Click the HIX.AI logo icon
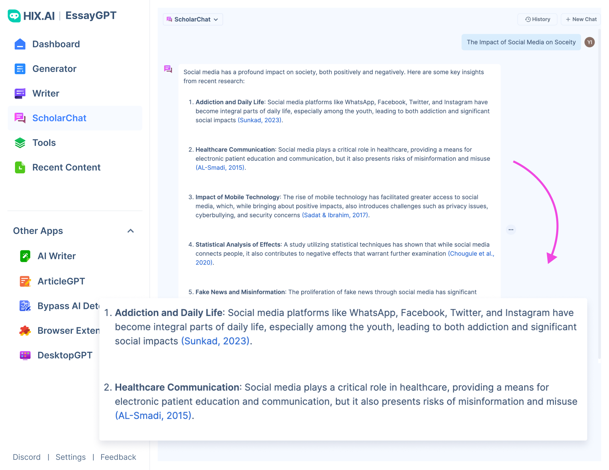609x470 pixels. click(14, 16)
